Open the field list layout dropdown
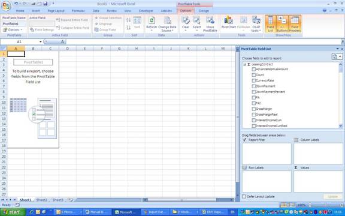 pyautogui.click(x=337, y=56)
